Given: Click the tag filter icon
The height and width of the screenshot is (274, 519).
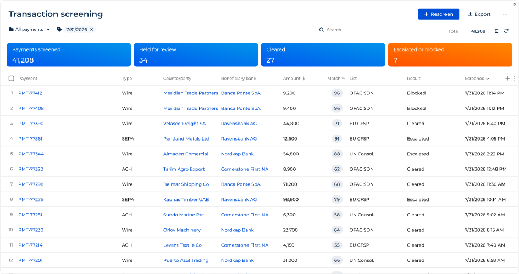Looking at the screenshot, I should pyautogui.click(x=59, y=30).
